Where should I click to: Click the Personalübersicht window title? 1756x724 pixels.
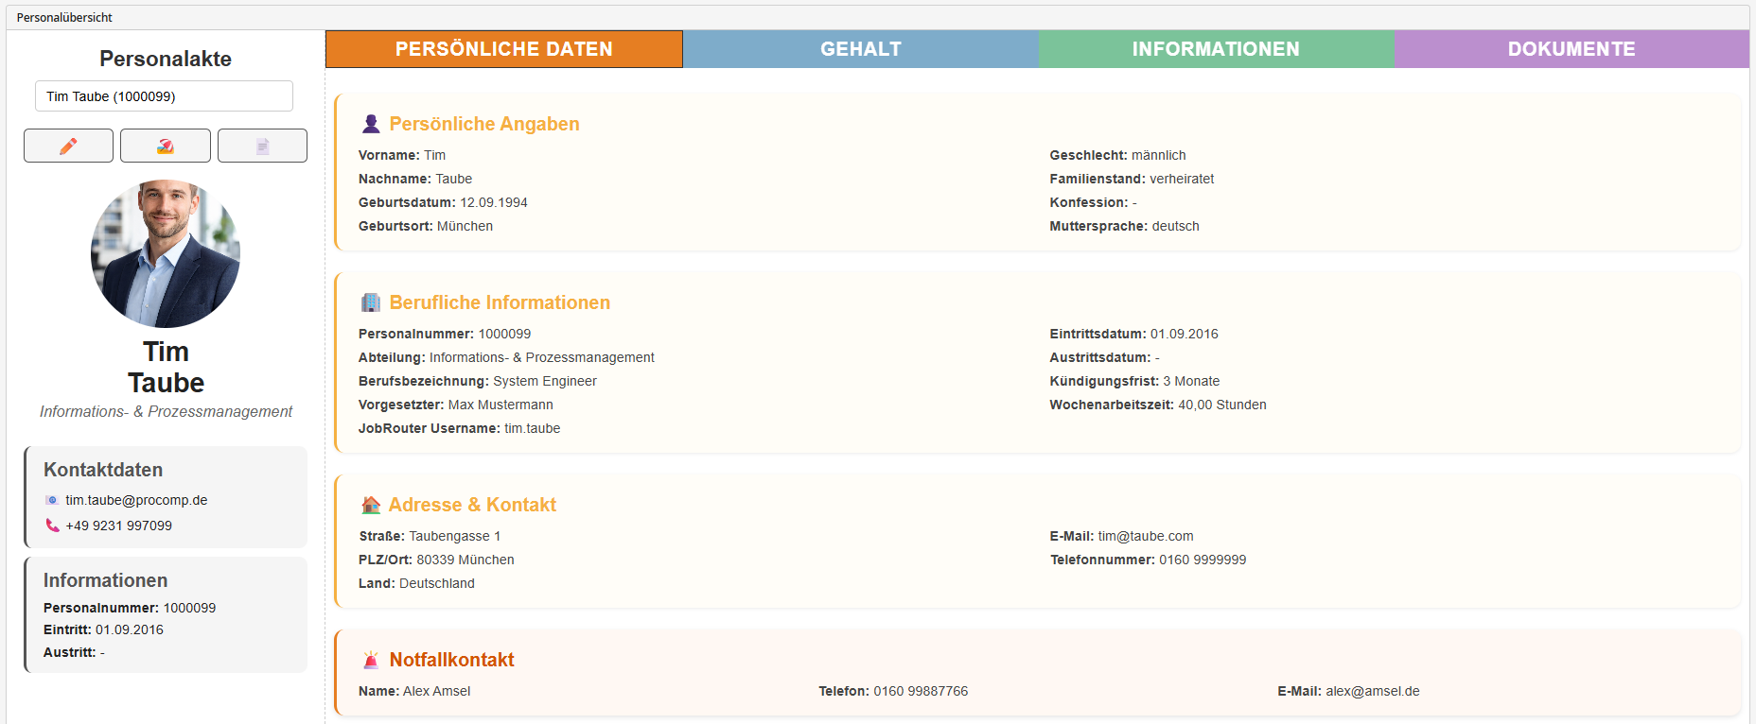click(64, 17)
